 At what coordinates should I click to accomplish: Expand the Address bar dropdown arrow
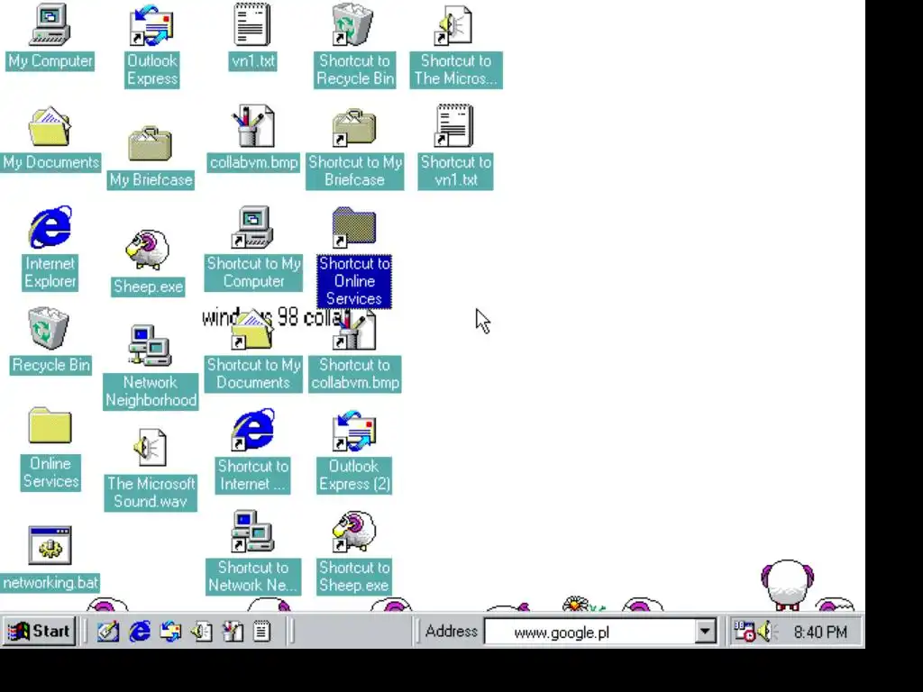coord(705,632)
